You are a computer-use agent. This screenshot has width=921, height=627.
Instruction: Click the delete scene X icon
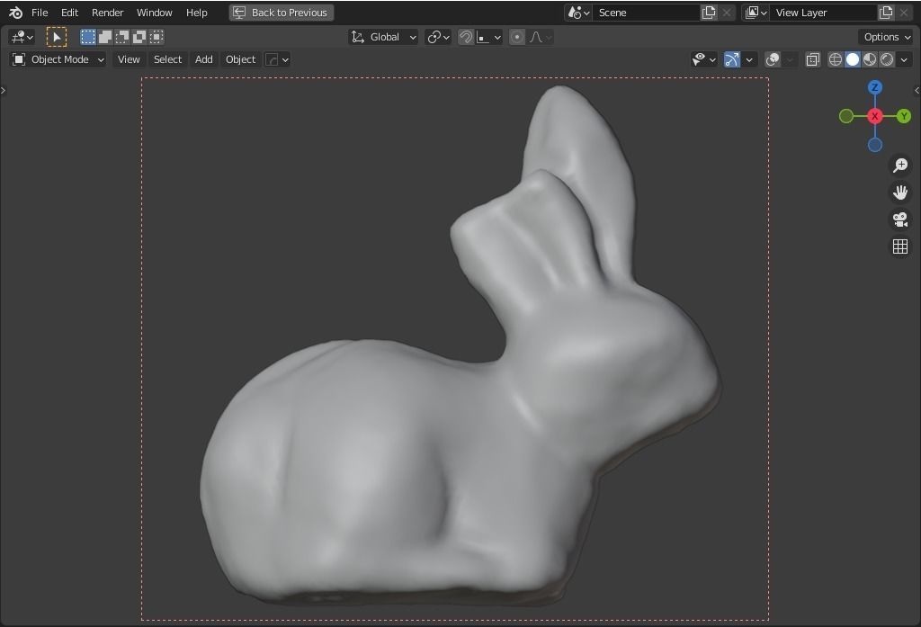pyautogui.click(x=727, y=13)
